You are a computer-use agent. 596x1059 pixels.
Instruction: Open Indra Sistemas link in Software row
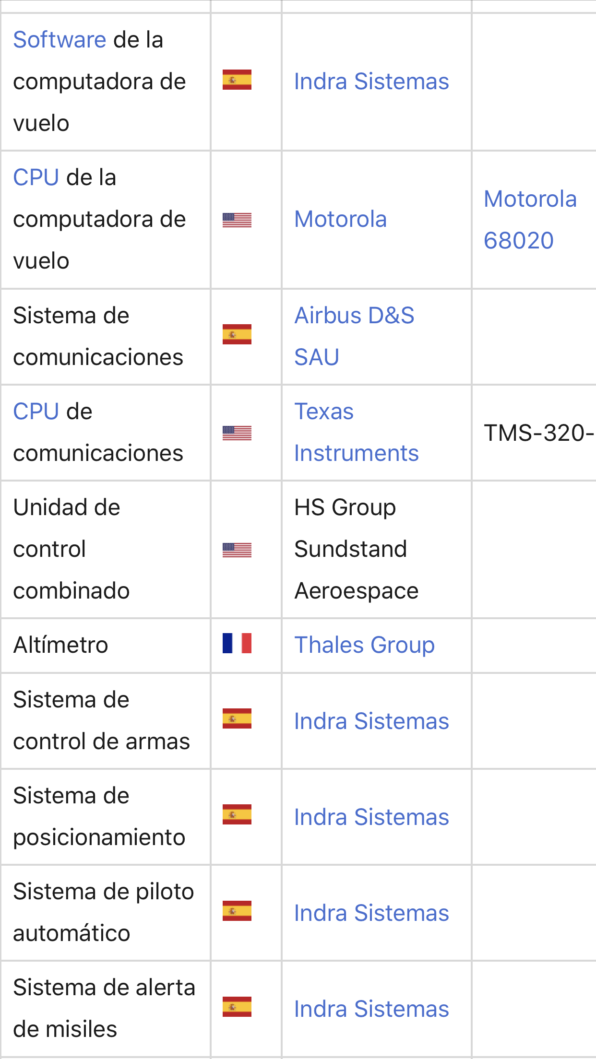(371, 81)
